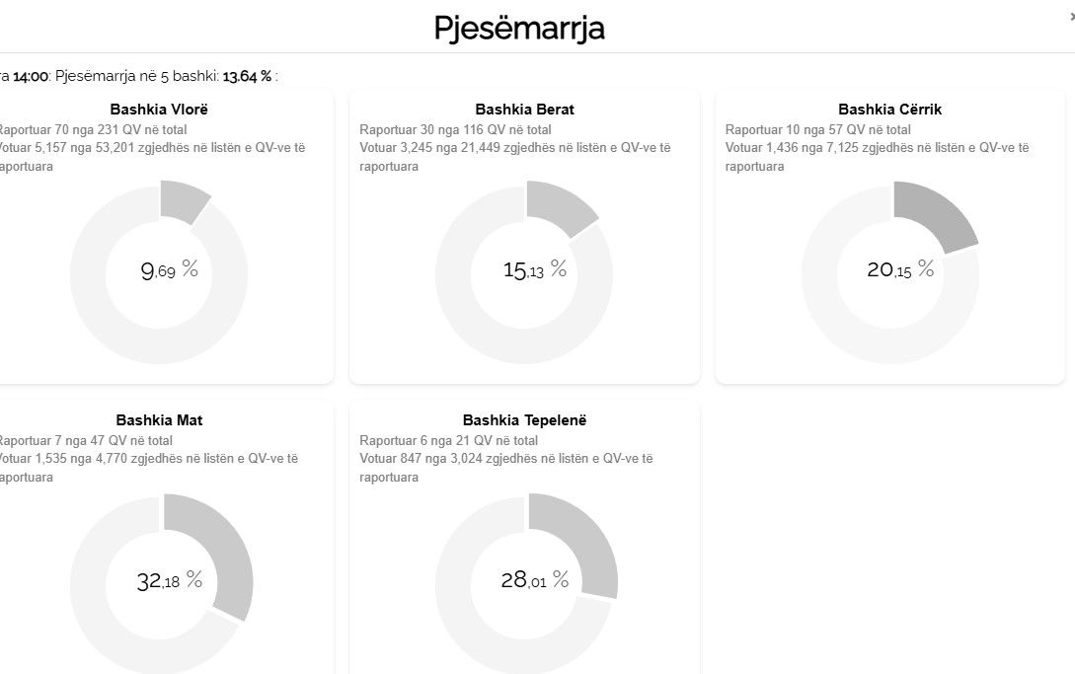Click the 15,13 % label inside Berat chart
The width and height of the screenshot is (1075, 674).
point(534,269)
